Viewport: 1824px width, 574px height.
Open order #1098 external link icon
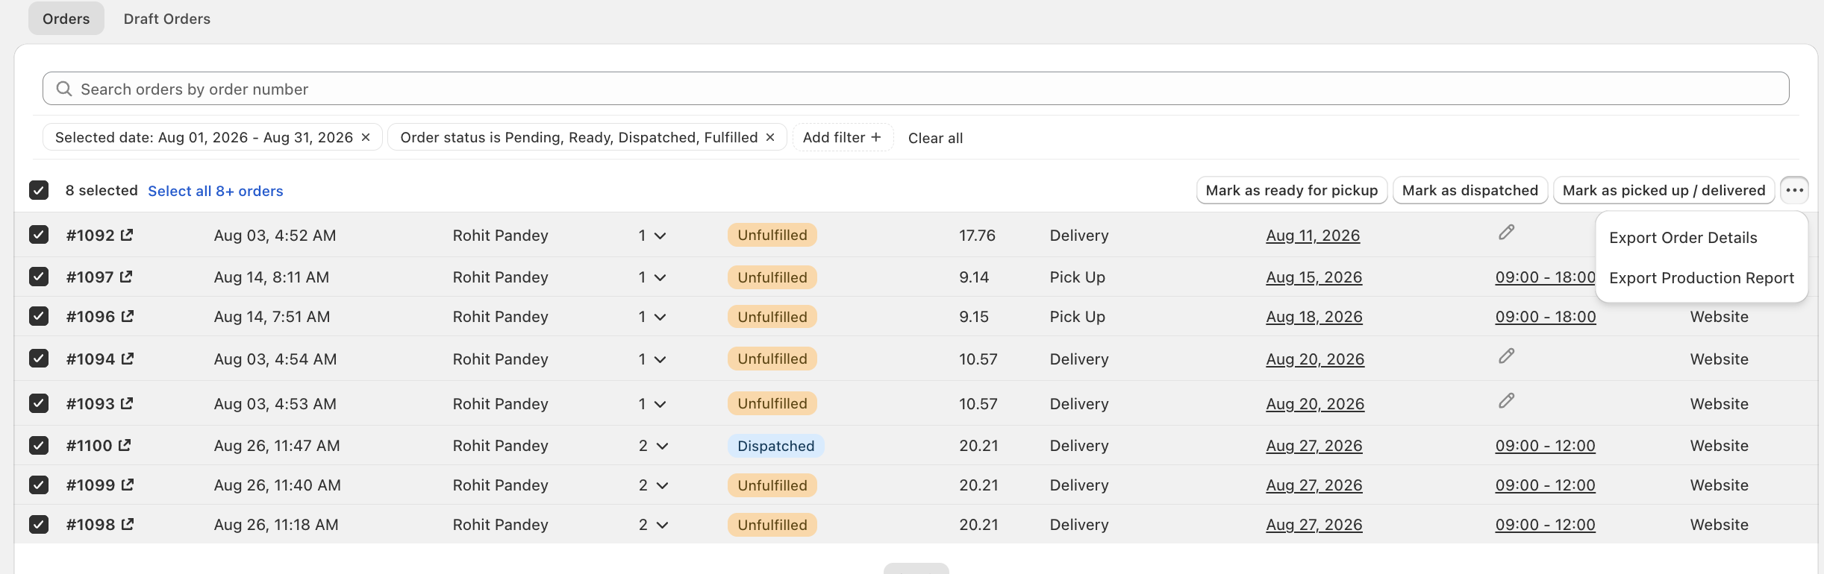pos(128,524)
